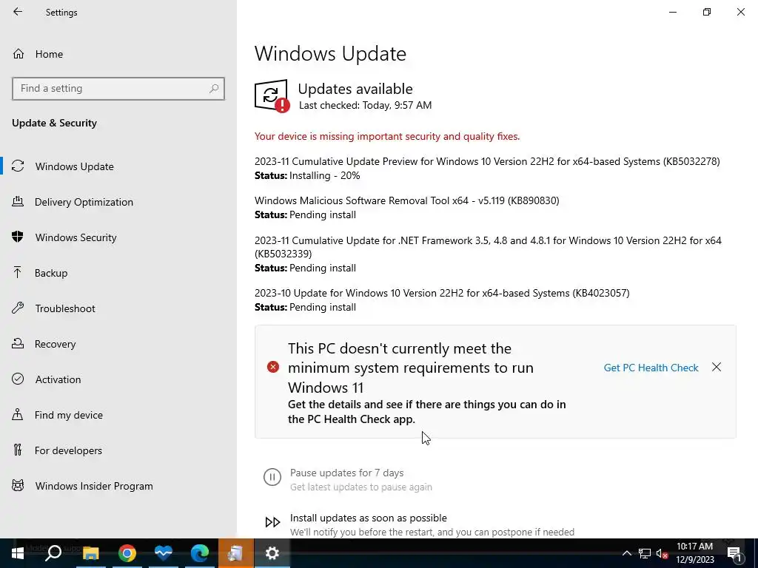
Task: Click the muted volume icon in tray
Action: point(662,553)
